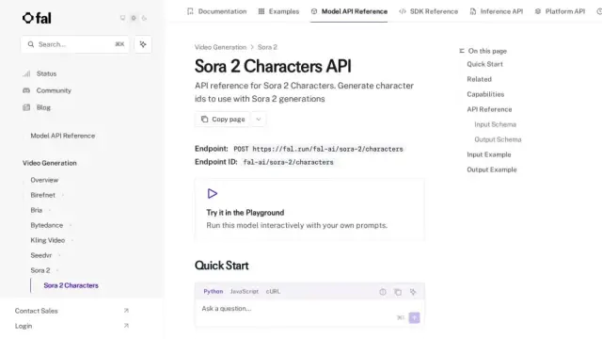Viewport: 602px width, 339px height.
Task: Select the cURL code tab
Action: [x=273, y=292]
